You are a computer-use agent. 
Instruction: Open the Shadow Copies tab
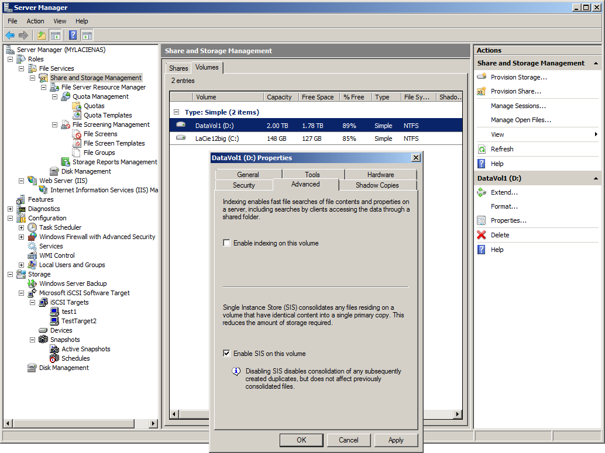(377, 185)
